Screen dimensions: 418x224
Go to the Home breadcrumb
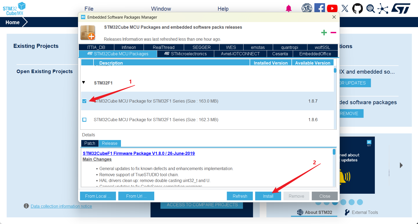[x=13, y=22]
